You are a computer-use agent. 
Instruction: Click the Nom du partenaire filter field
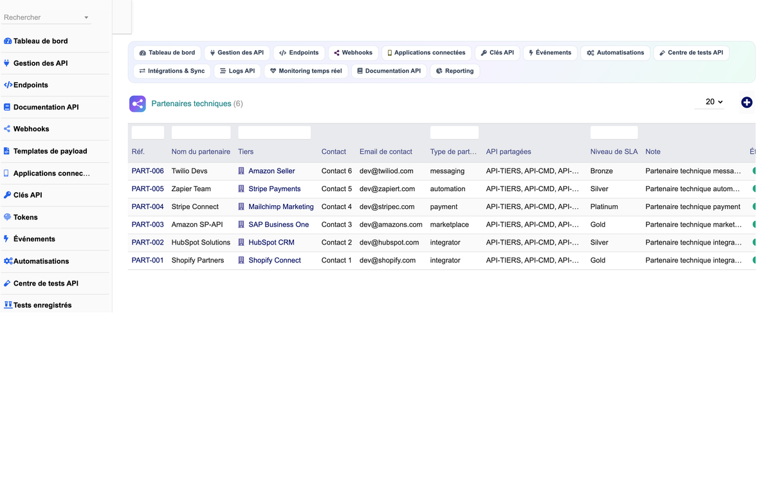coord(201,133)
